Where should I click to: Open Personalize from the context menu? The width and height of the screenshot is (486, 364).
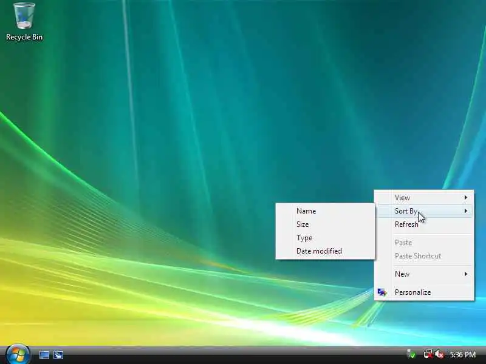click(x=424, y=292)
